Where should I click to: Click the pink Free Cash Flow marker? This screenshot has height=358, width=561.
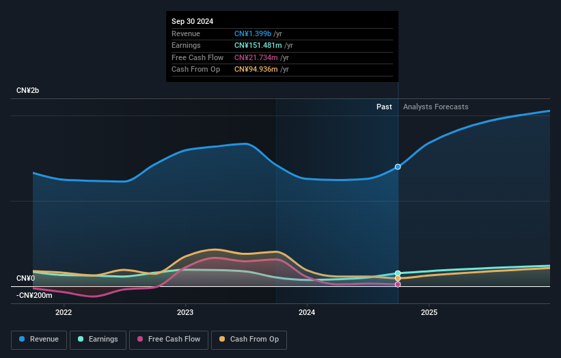click(x=398, y=284)
